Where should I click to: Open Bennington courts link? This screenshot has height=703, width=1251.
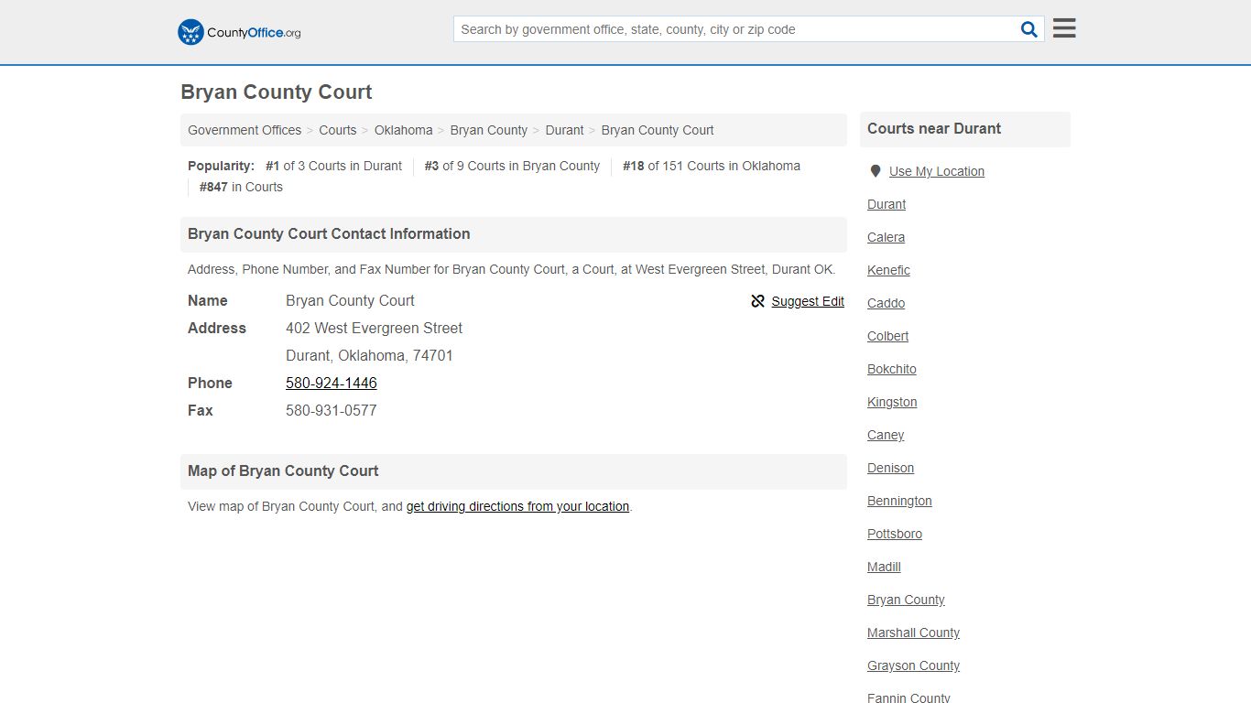899,501
